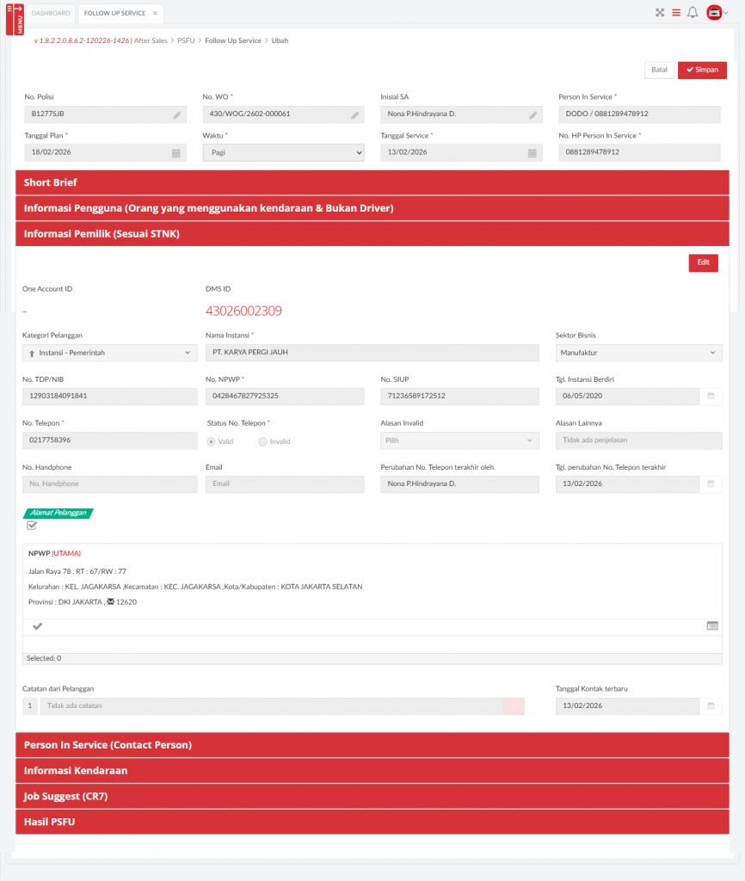Viewport: 745px width, 881px height.
Task: Select the Valid phone status radio
Action: coord(212,441)
